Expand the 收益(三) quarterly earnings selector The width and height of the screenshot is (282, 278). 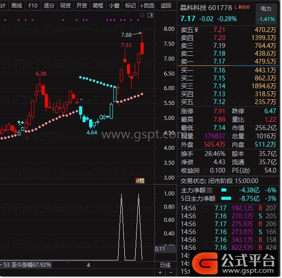click(190, 170)
